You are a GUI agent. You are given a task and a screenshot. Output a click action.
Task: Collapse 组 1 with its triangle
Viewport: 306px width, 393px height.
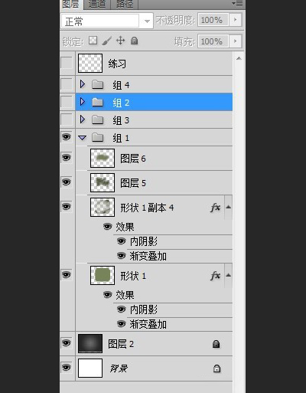(82, 138)
